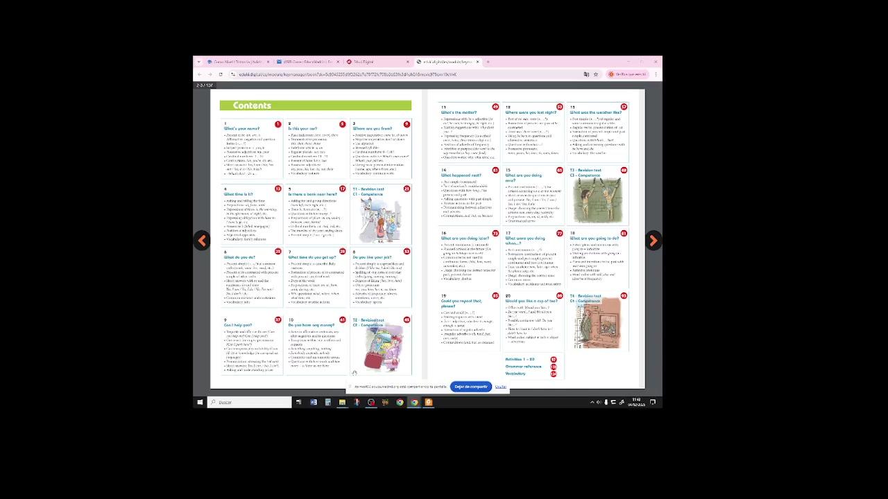
Task: Open unit 5 Is there a bank near here?
Action: pos(313,194)
